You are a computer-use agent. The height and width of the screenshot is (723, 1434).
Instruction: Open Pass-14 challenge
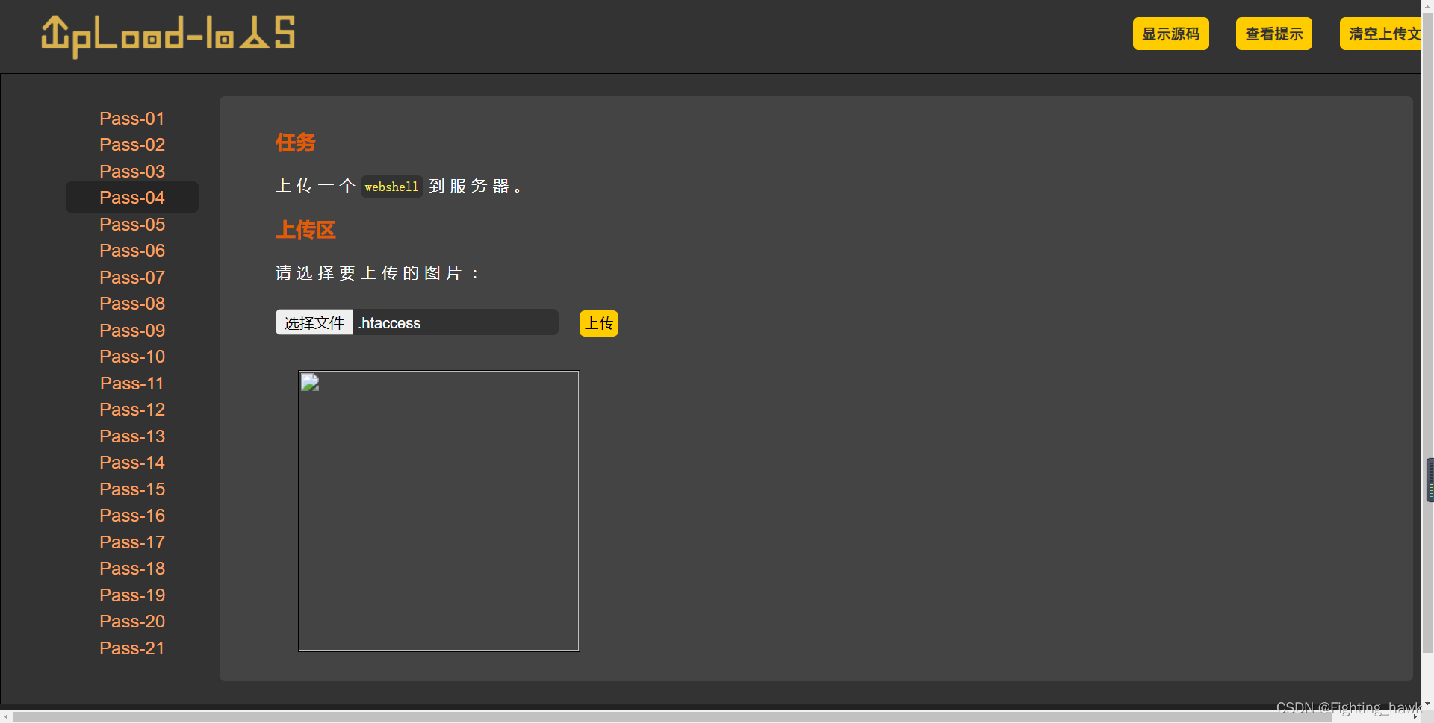pyautogui.click(x=132, y=463)
